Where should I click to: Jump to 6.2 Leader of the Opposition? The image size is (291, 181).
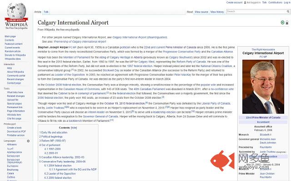pyautogui.click(x=60, y=174)
